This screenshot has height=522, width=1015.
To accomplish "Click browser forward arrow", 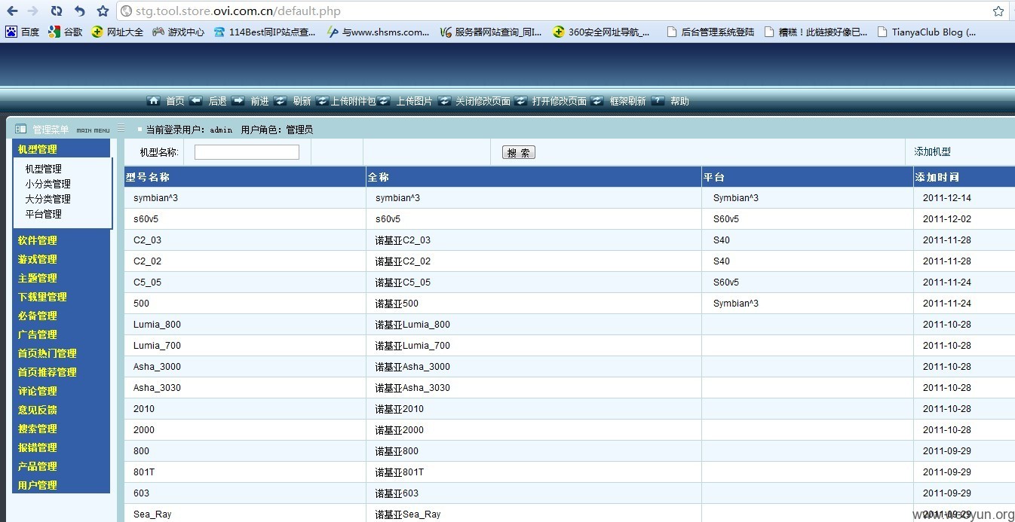I will (x=33, y=11).
